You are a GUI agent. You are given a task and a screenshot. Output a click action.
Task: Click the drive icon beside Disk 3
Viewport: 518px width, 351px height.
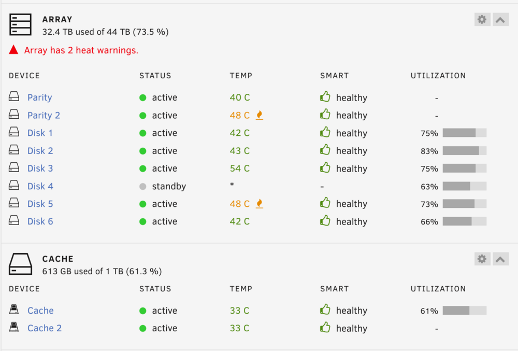click(14, 167)
